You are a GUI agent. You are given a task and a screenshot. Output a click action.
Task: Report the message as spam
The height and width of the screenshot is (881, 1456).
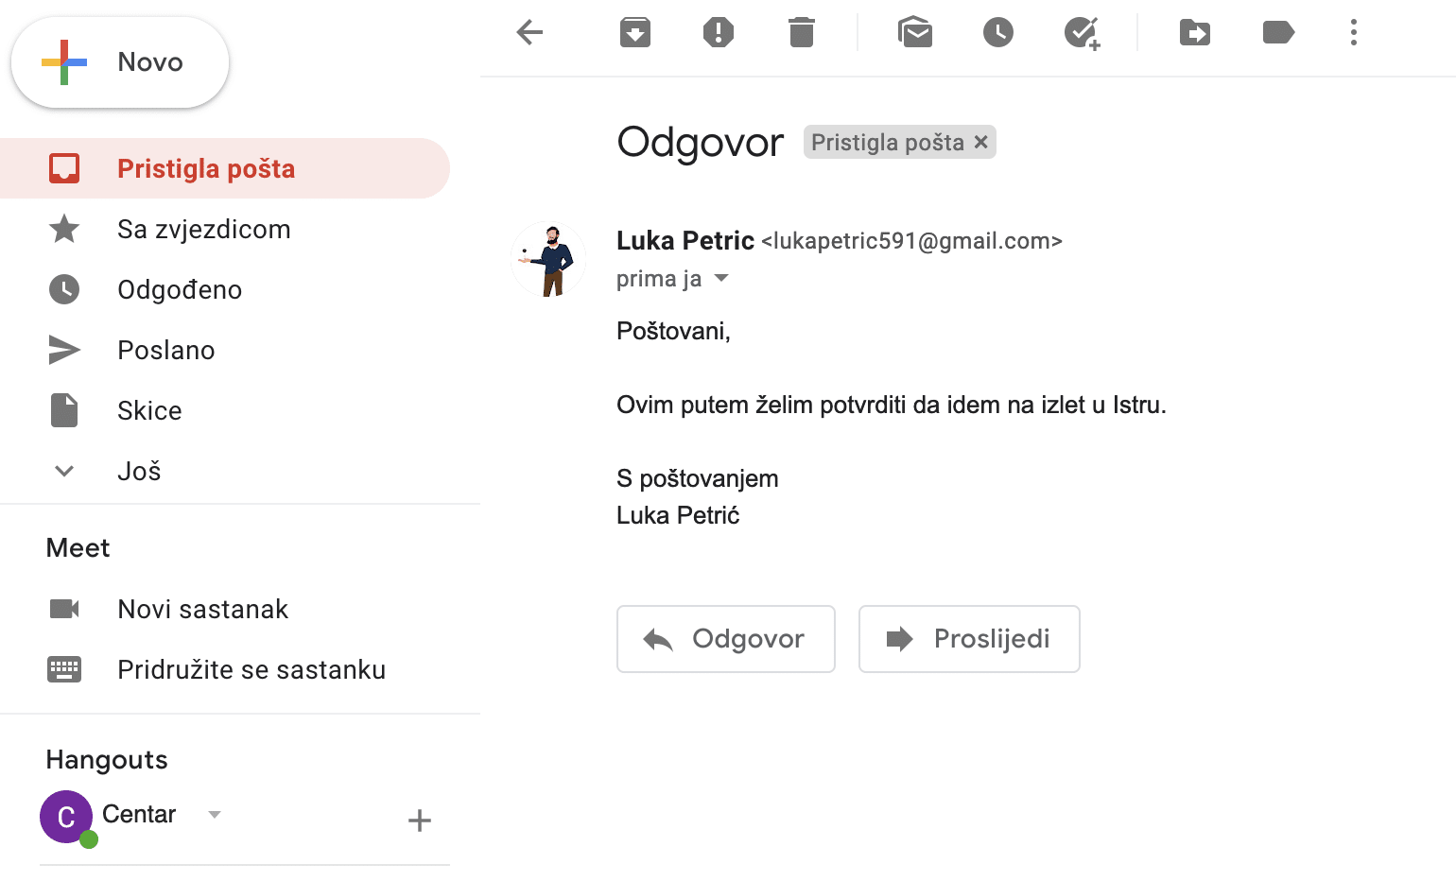click(718, 33)
